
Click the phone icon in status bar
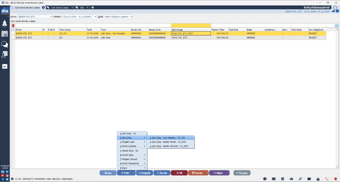tap(327, 179)
